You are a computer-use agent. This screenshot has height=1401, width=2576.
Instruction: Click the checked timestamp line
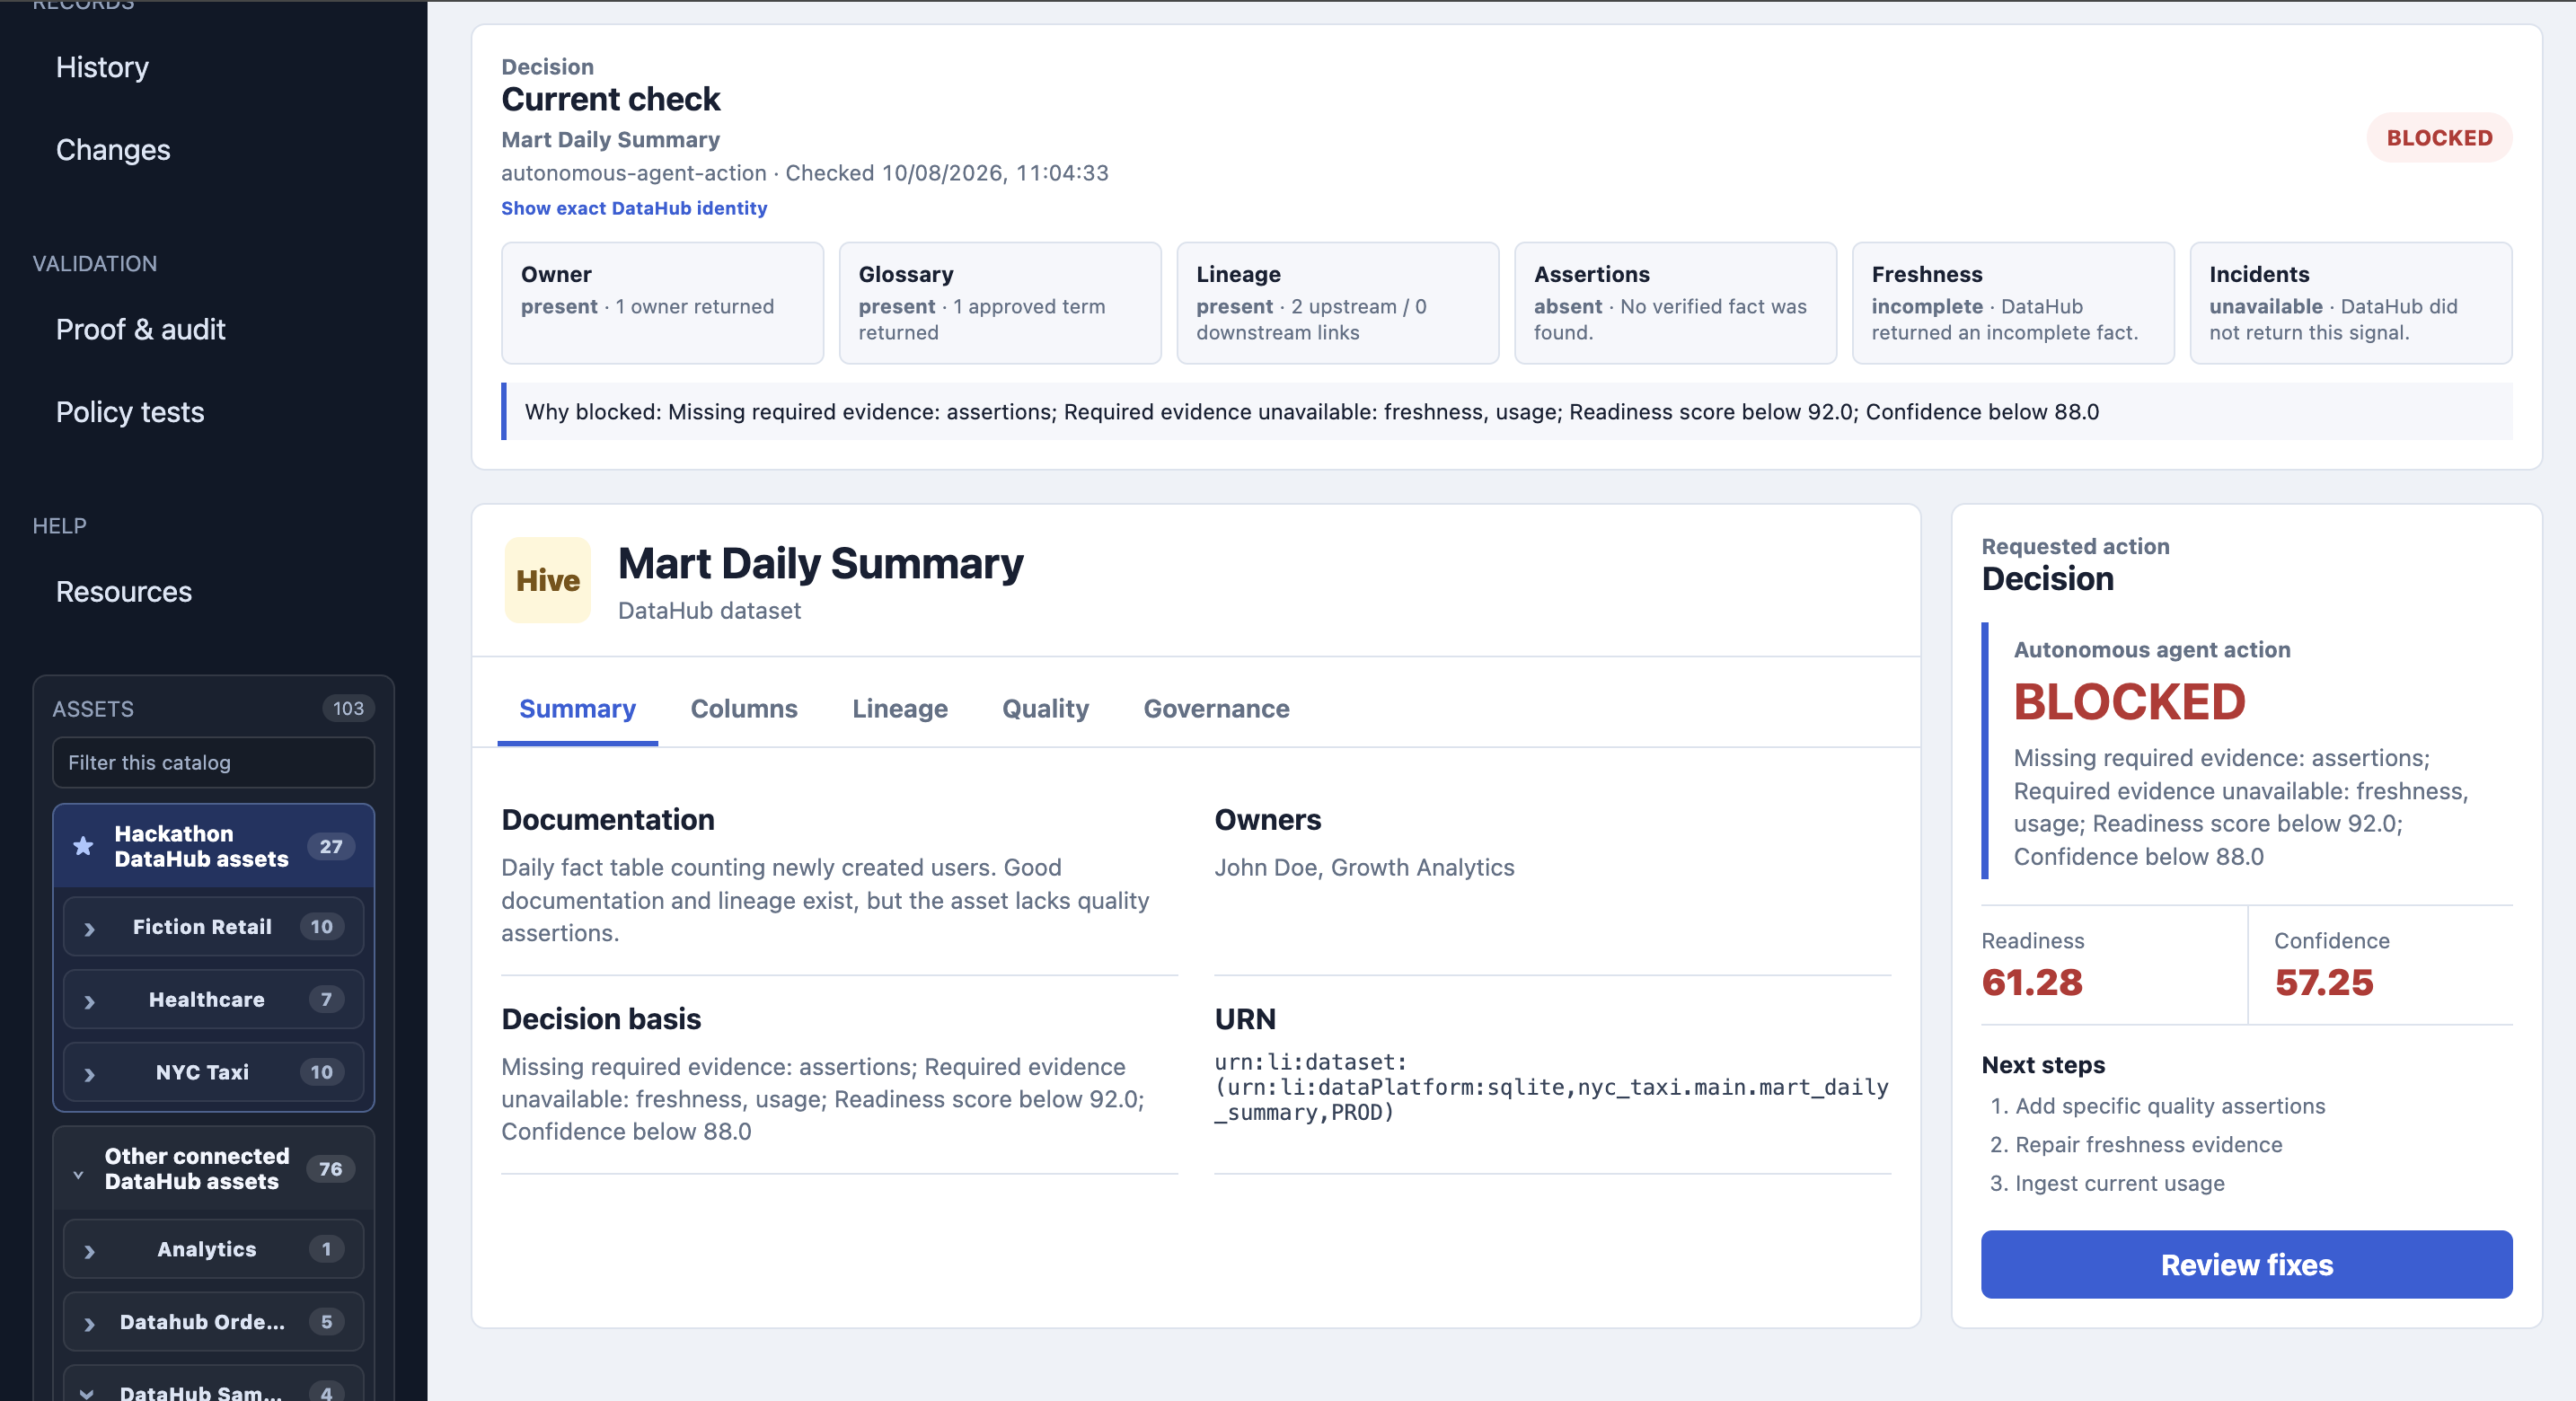(x=804, y=173)
